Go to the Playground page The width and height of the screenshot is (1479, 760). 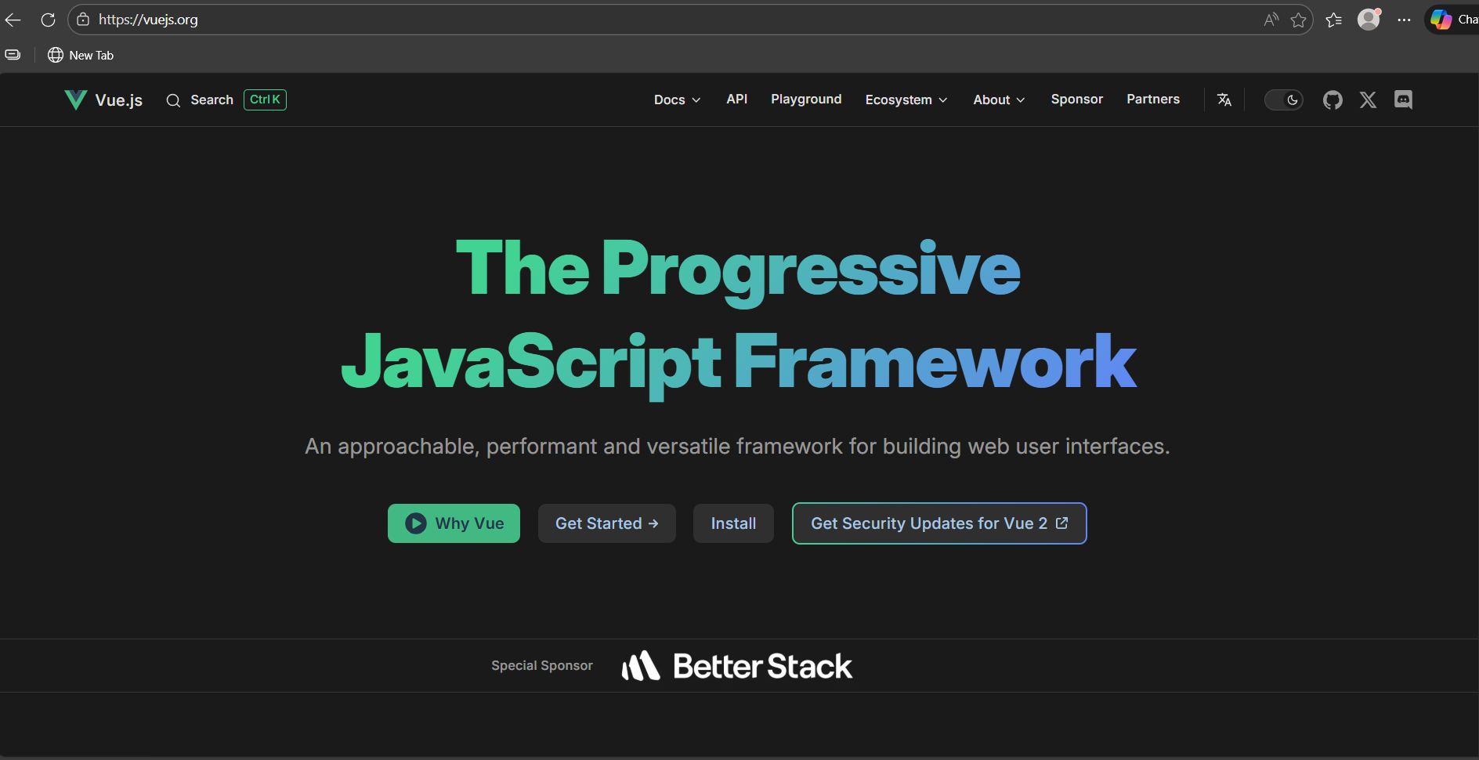point(806,100)
